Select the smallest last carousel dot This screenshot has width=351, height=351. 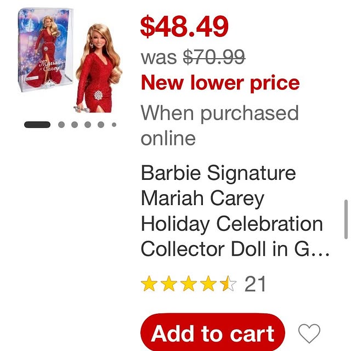coord(114,124)
